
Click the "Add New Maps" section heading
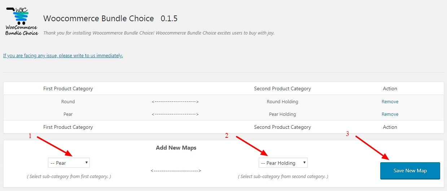[x=176, y=148]
